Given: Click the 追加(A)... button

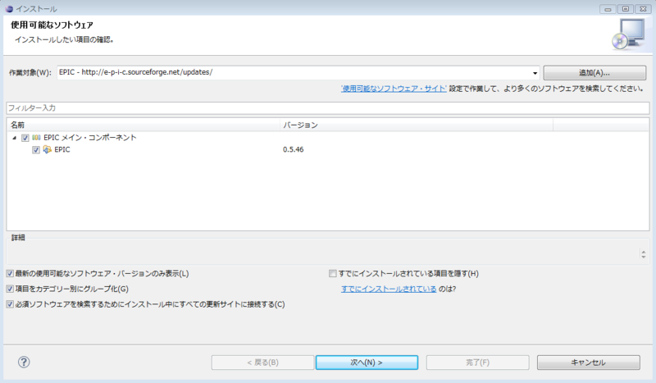Looking at the screenshot, I should 594,73.
